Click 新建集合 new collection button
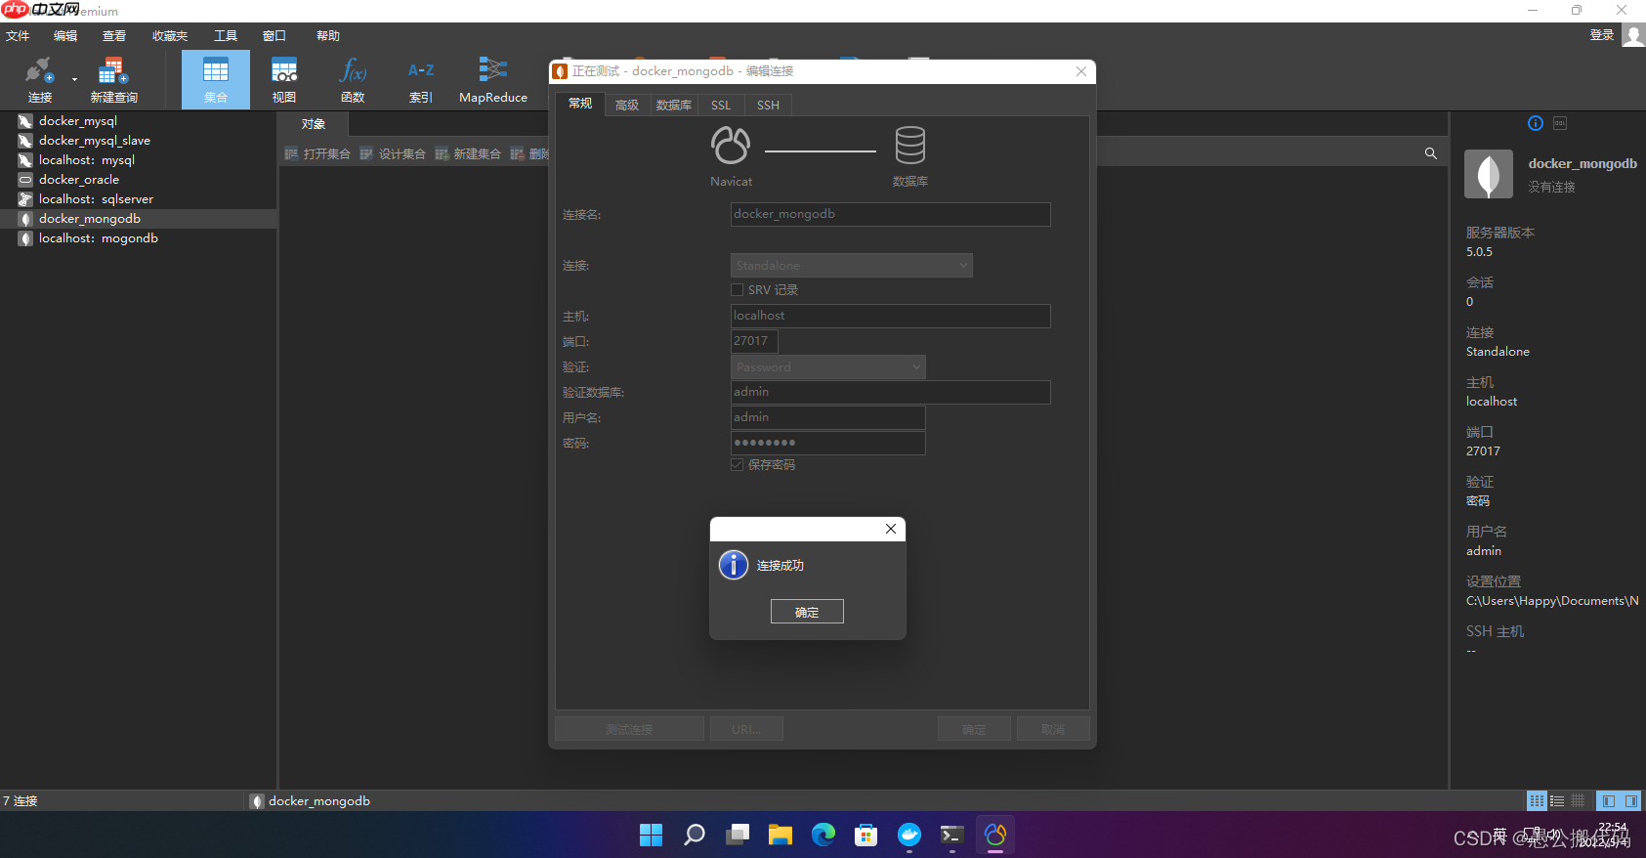 coord(468,154)
